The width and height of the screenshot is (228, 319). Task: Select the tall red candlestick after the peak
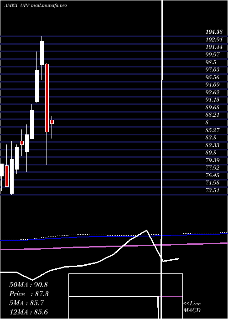(x=47, y=98)
